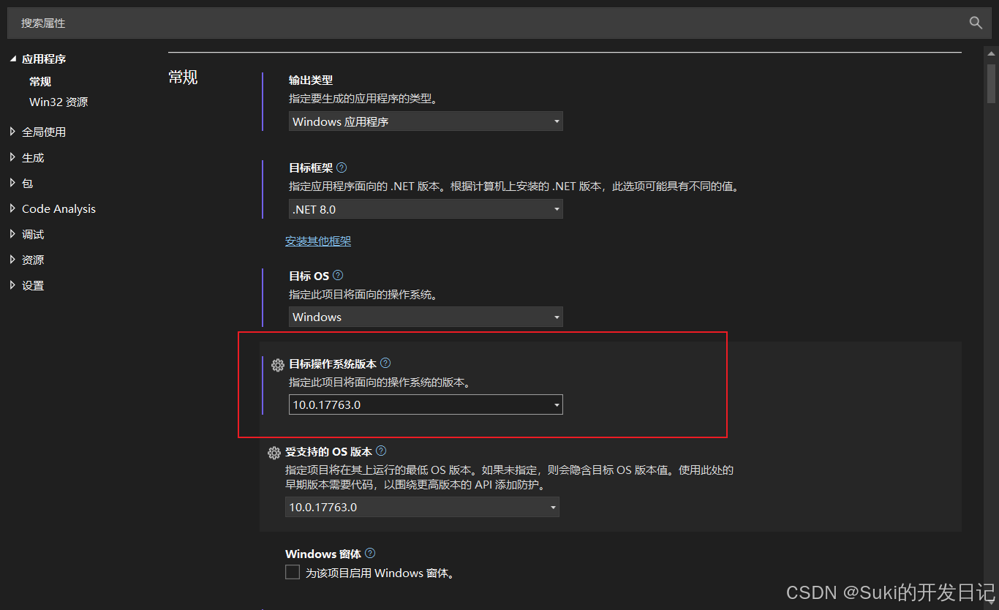Open the 输出类型 dropdown

[x=557, y=121]
